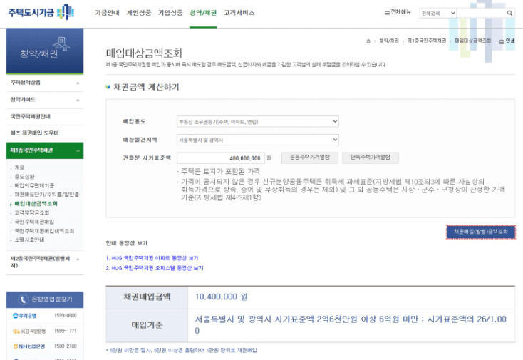Open the 기금안내 menu
The height and width of the screenshot is (360, 523).
[107, 13]
